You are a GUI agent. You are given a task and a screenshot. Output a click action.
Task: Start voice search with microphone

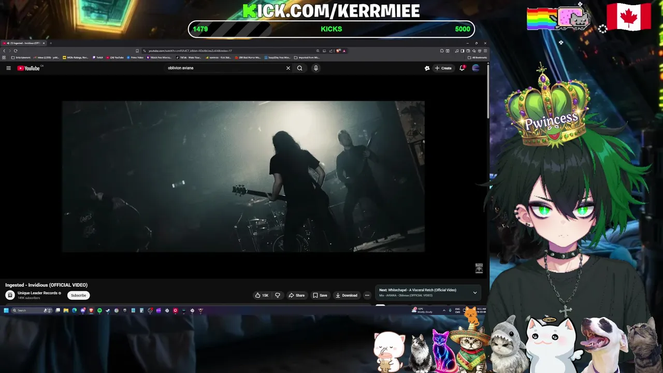315,68
